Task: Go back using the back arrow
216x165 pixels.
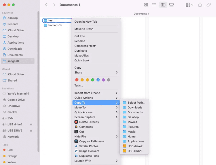Action: (x=46, y=5)
